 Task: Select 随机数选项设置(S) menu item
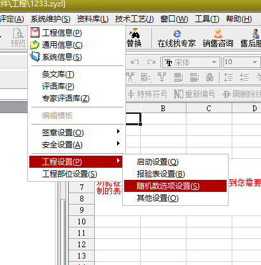[x=175, y=186]
